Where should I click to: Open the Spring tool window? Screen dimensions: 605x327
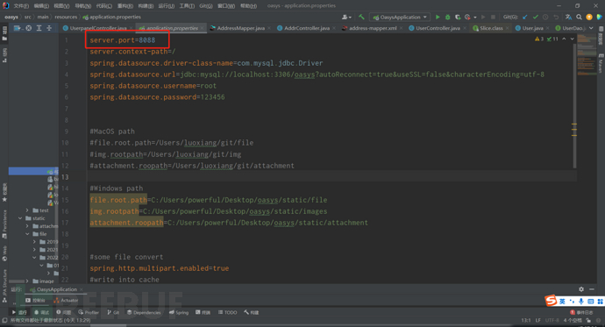pos(179,312)
